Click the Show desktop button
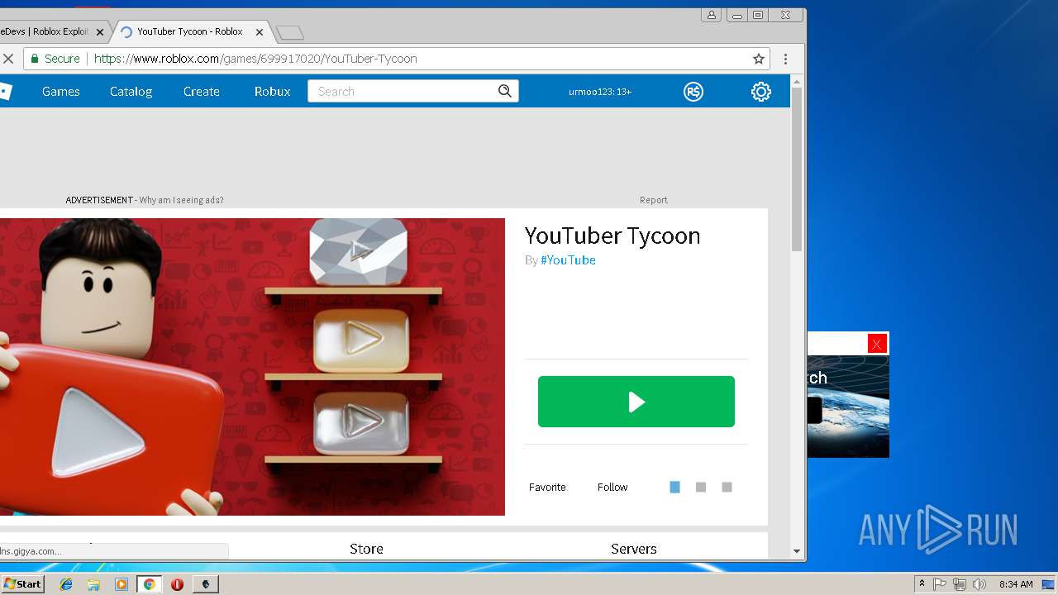The image size is (1058, 595). [1049, 584]
